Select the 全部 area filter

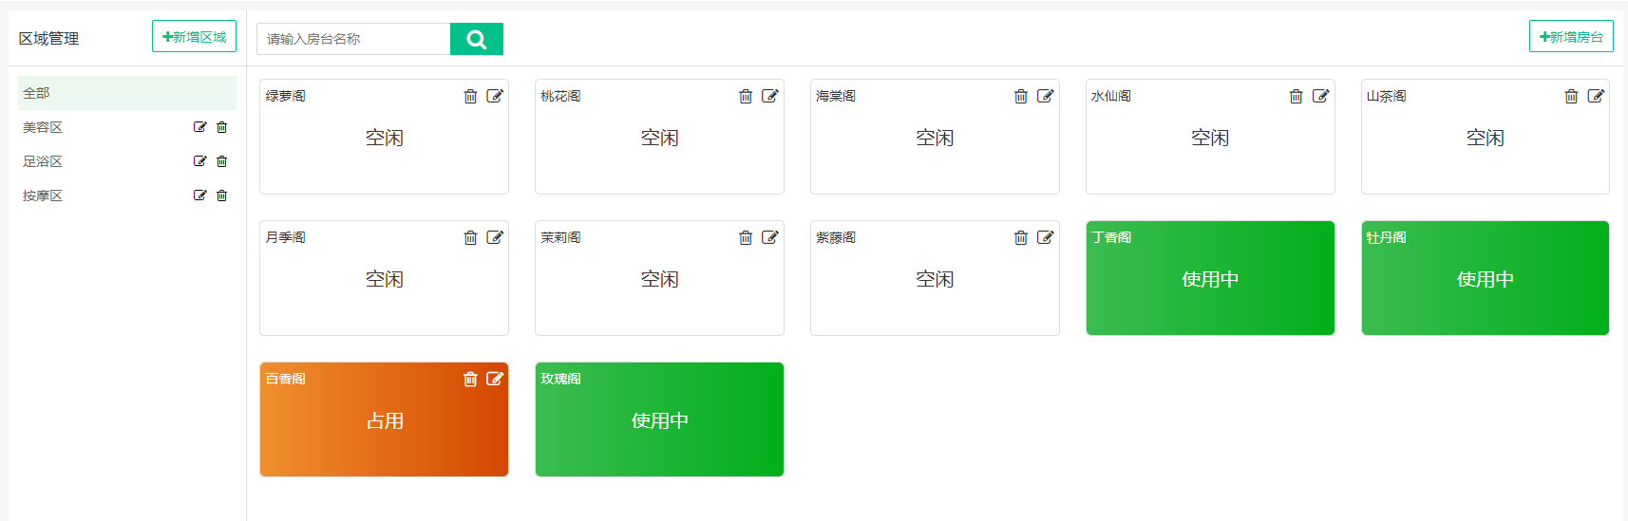click(37, 93)
